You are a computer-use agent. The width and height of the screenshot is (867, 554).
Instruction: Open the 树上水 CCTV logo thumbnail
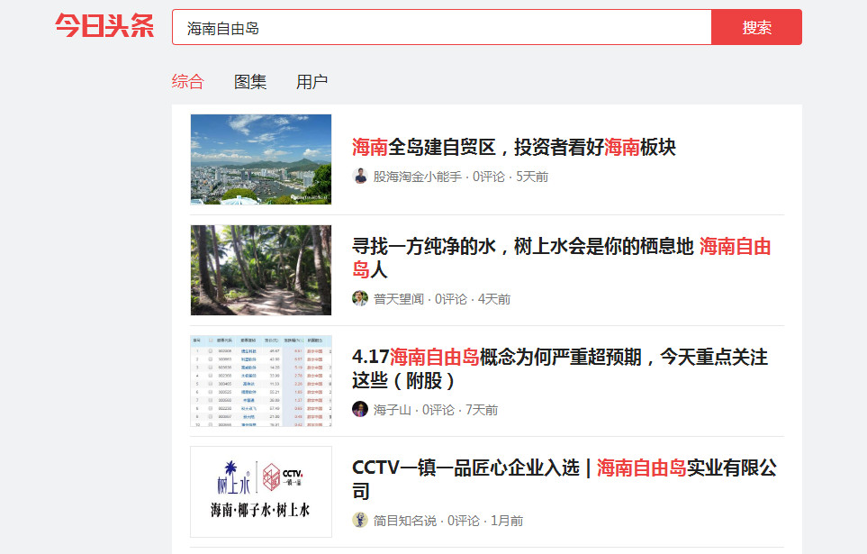[261, 492]
